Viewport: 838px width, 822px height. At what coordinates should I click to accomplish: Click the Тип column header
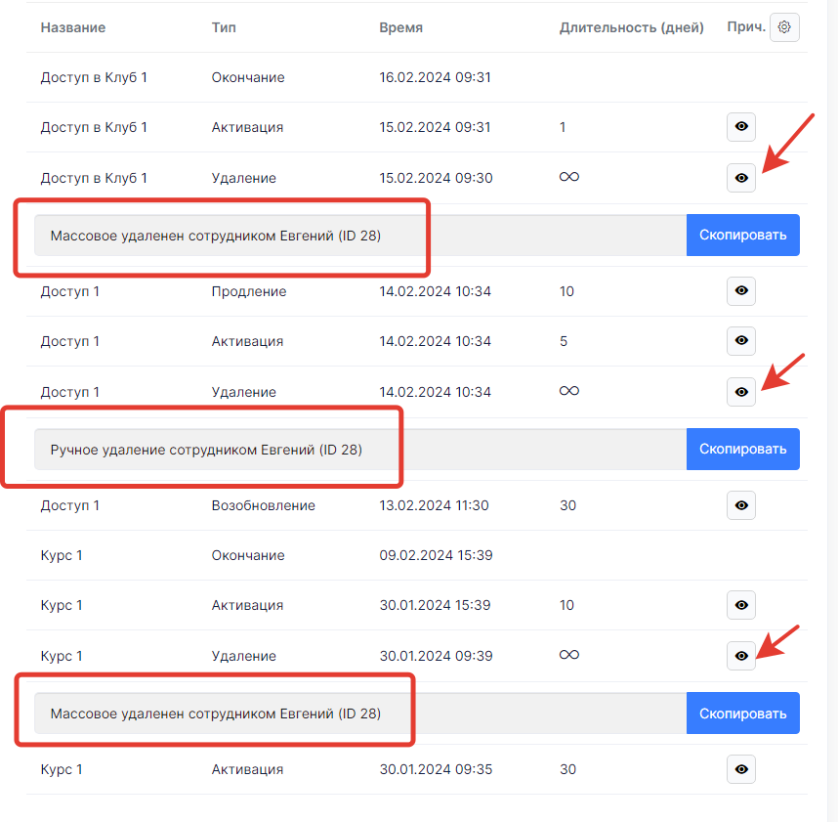coord(224,28)
